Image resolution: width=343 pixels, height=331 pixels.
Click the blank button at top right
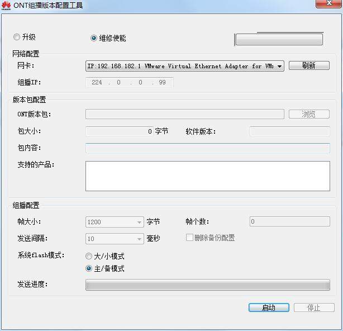point(279,39)
